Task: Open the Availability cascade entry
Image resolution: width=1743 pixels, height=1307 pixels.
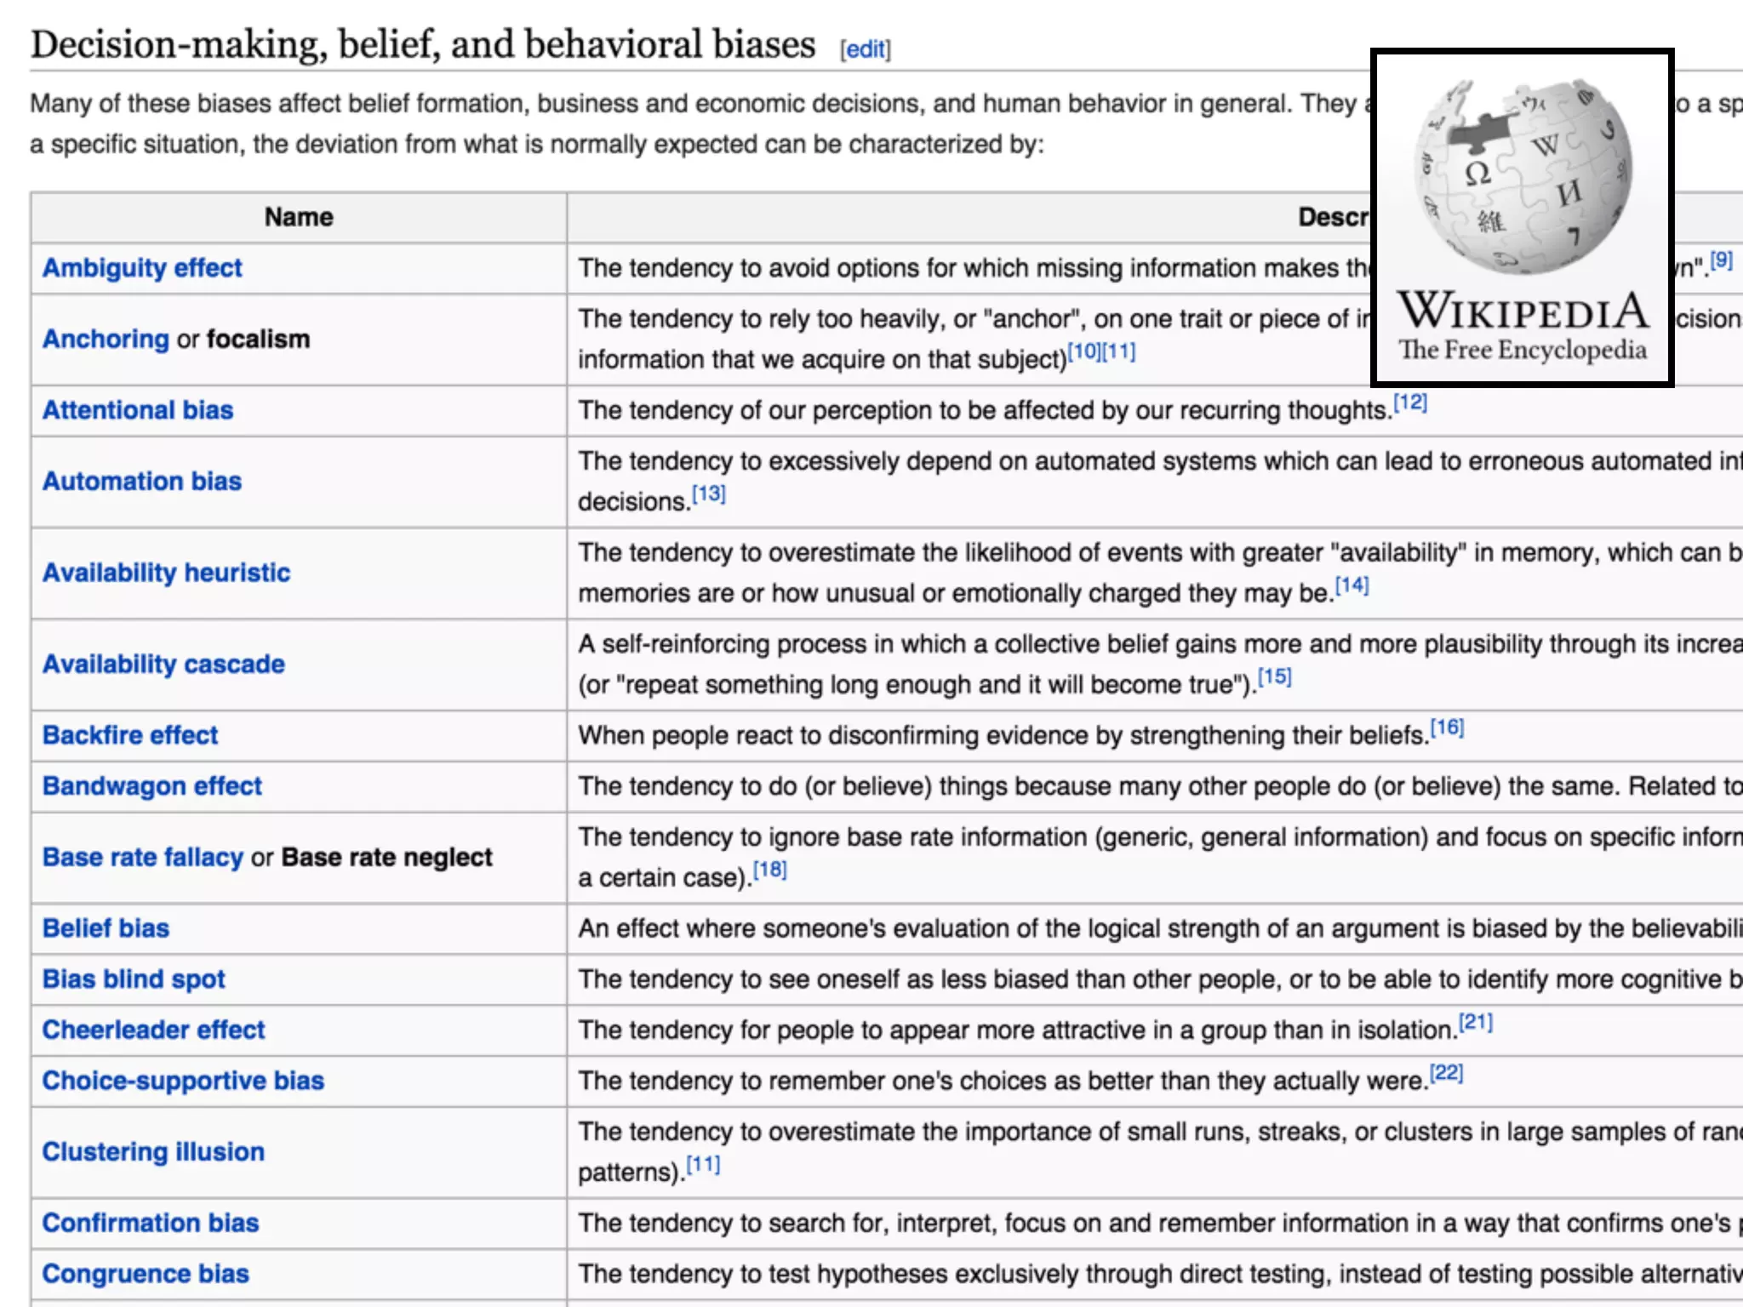Action: [163, 664]
